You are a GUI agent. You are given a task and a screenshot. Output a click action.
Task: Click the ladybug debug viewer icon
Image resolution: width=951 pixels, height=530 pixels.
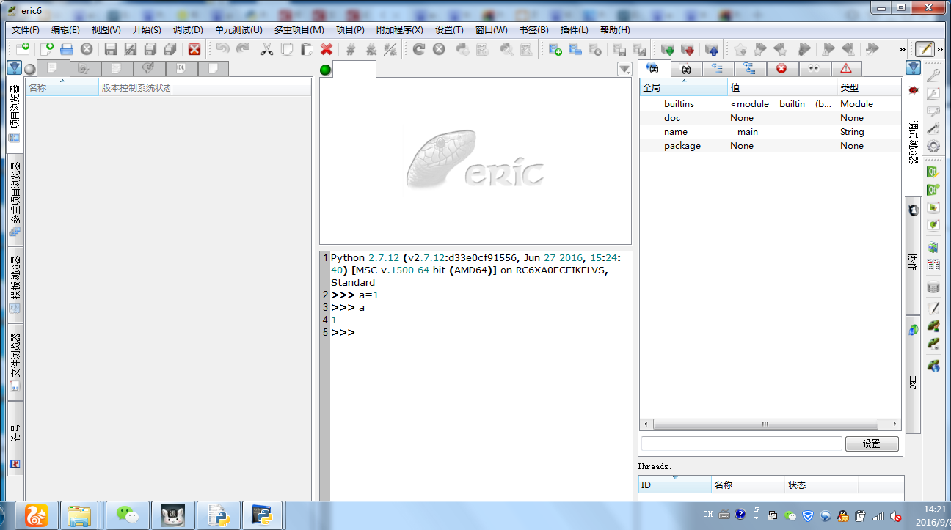[x=913, y=89]
